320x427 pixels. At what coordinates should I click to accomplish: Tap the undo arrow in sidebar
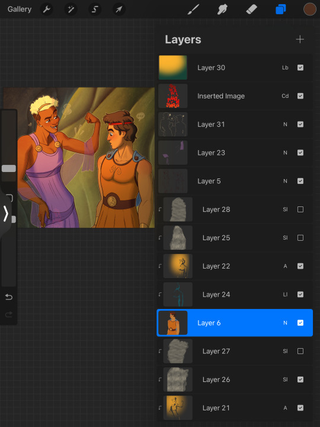9,297
